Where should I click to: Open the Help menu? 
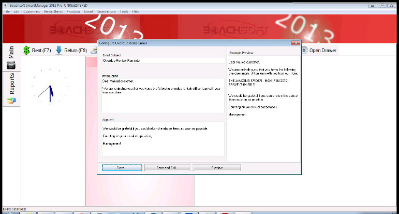coord(136,11)
